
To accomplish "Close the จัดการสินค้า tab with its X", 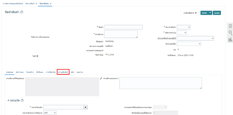I will tap(36, 4).
